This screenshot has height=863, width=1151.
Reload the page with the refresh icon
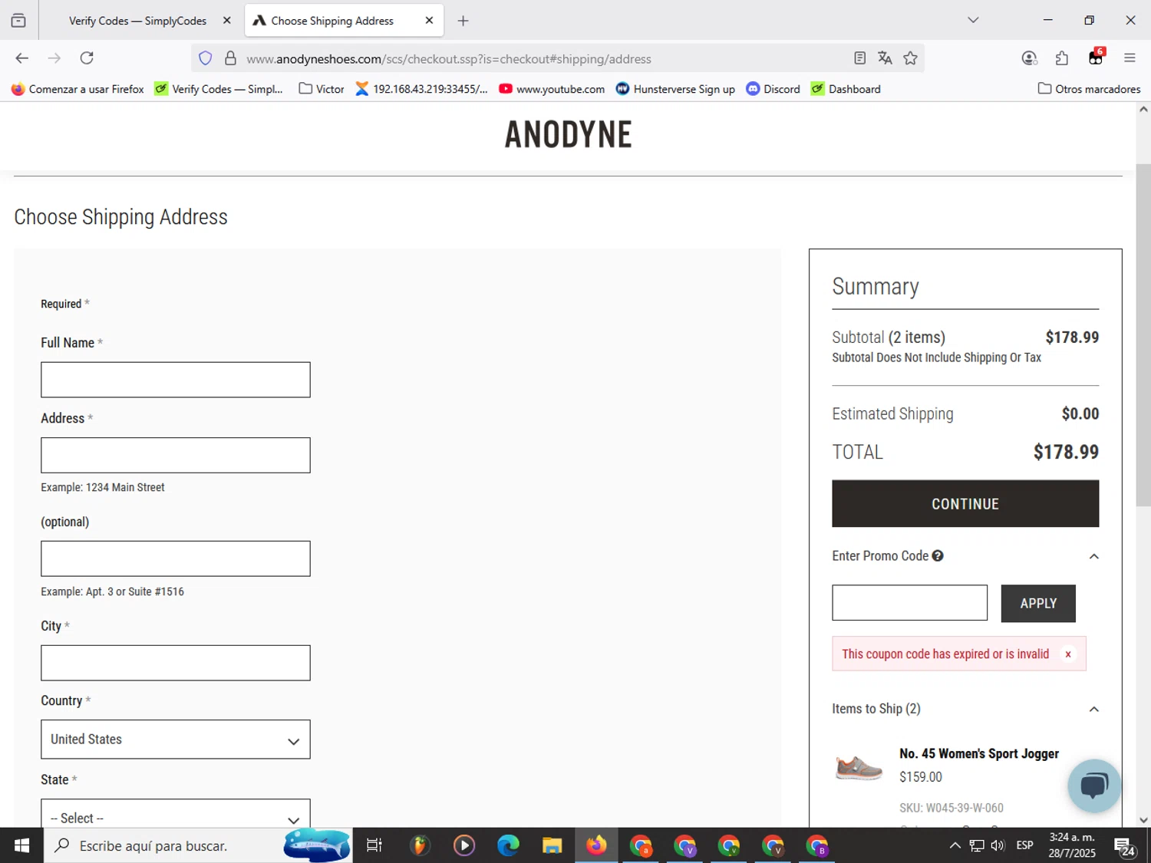point(87,58)
